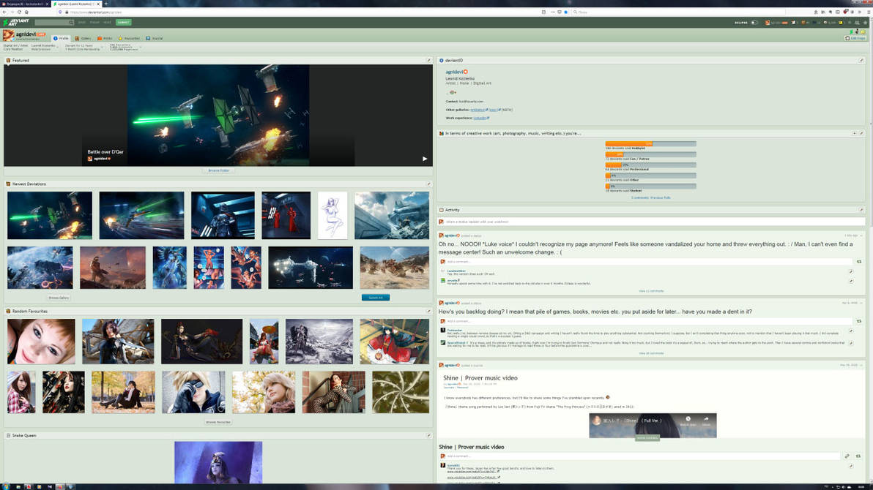Edit the Activity widget via pencil icon
Viewport: 873px width, 490px height.
[861, 210]
